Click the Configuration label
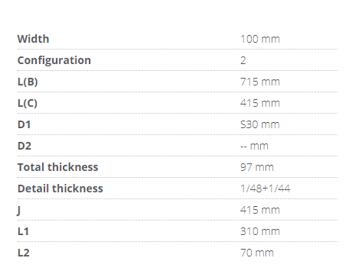 tap(54, 60)
